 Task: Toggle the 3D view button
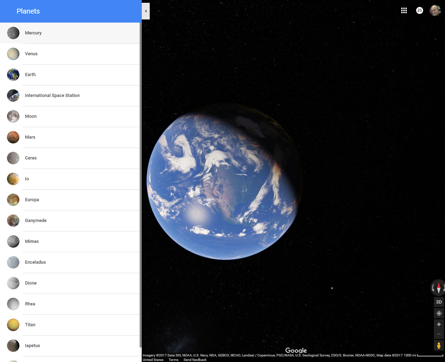439,302
